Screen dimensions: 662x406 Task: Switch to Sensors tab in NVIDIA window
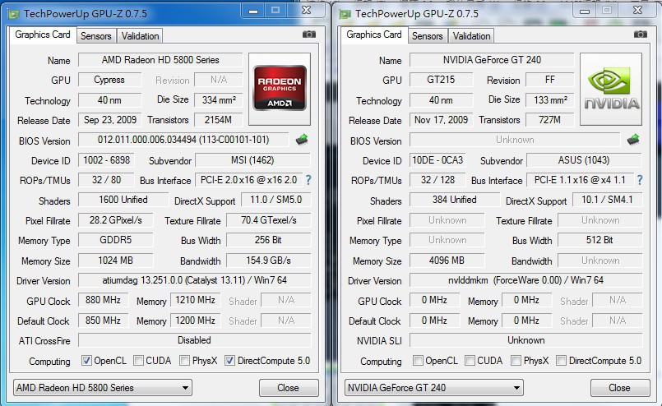(428, 36)
